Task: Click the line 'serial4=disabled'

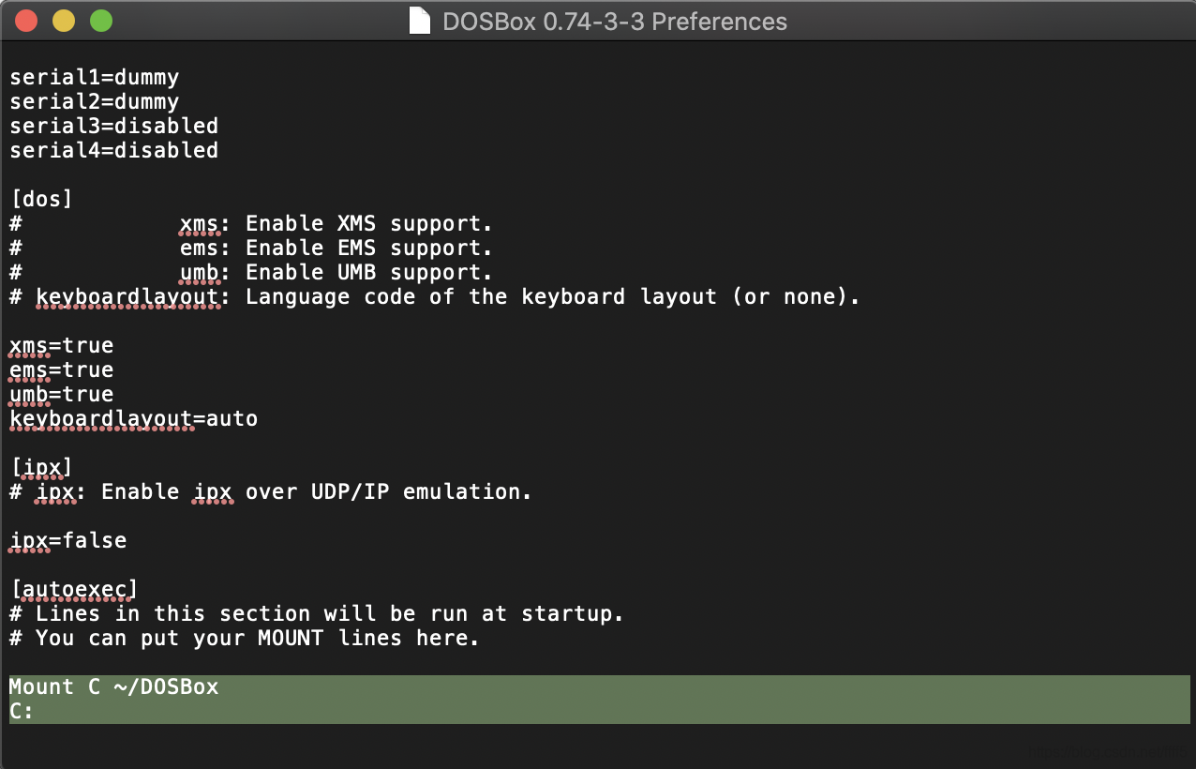Action: tap(113, 150)
